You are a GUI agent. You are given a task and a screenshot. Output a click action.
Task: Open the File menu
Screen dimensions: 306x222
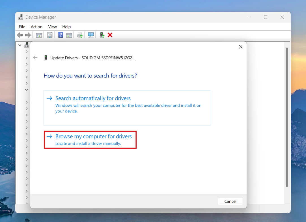coord(22,27)
